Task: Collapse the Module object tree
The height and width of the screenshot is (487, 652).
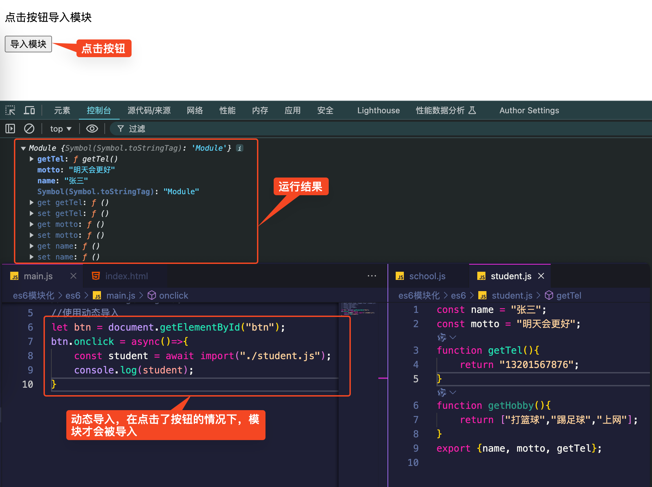Action: pos(23,148)
